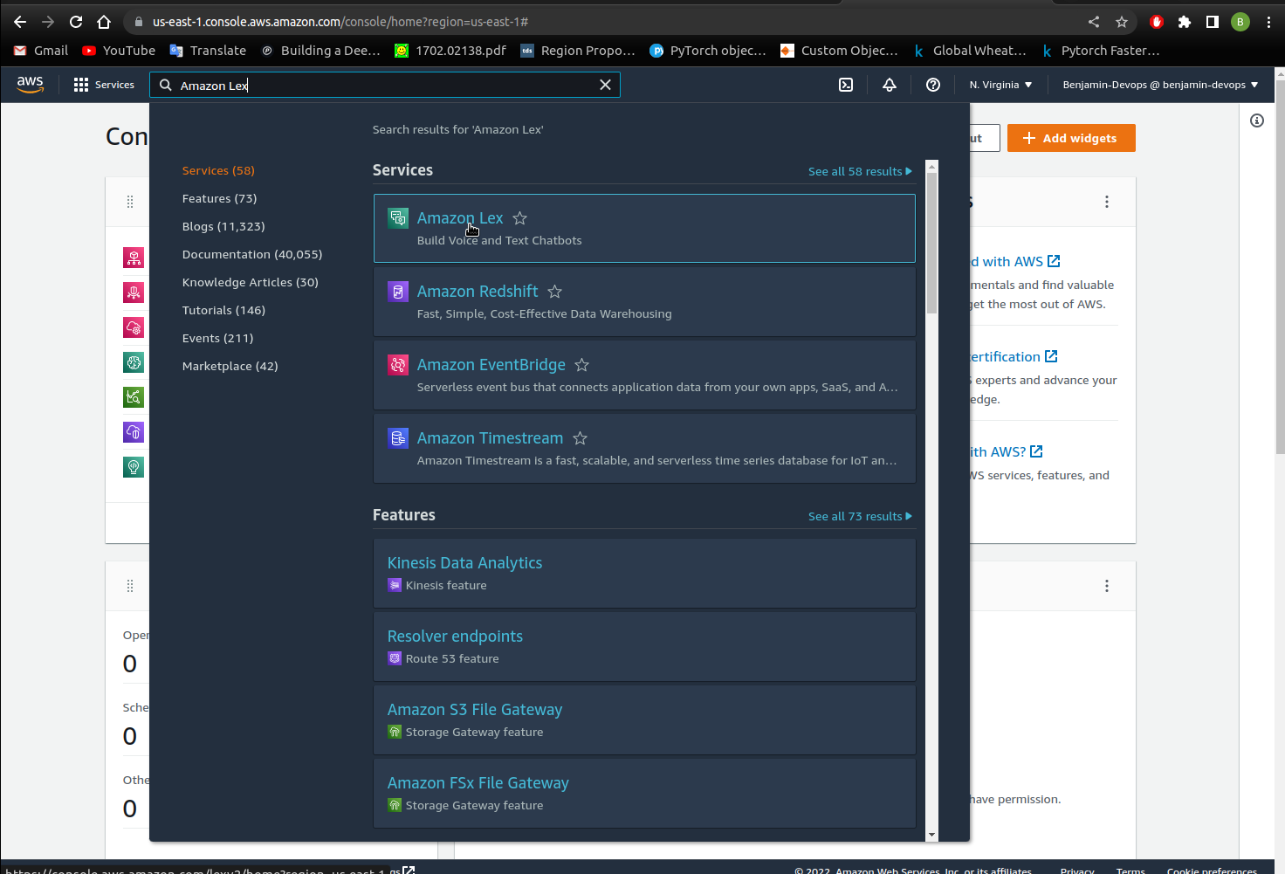Open the Resolver endpoints feature
The width and height of the screenshot is (1285, 874).
click(455, 637)
